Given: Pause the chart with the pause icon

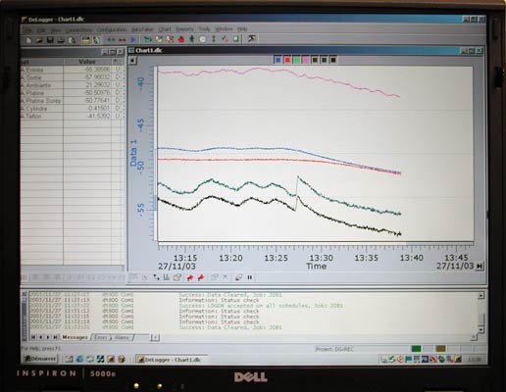Looking at the screenshot, I should coord(250,277).
